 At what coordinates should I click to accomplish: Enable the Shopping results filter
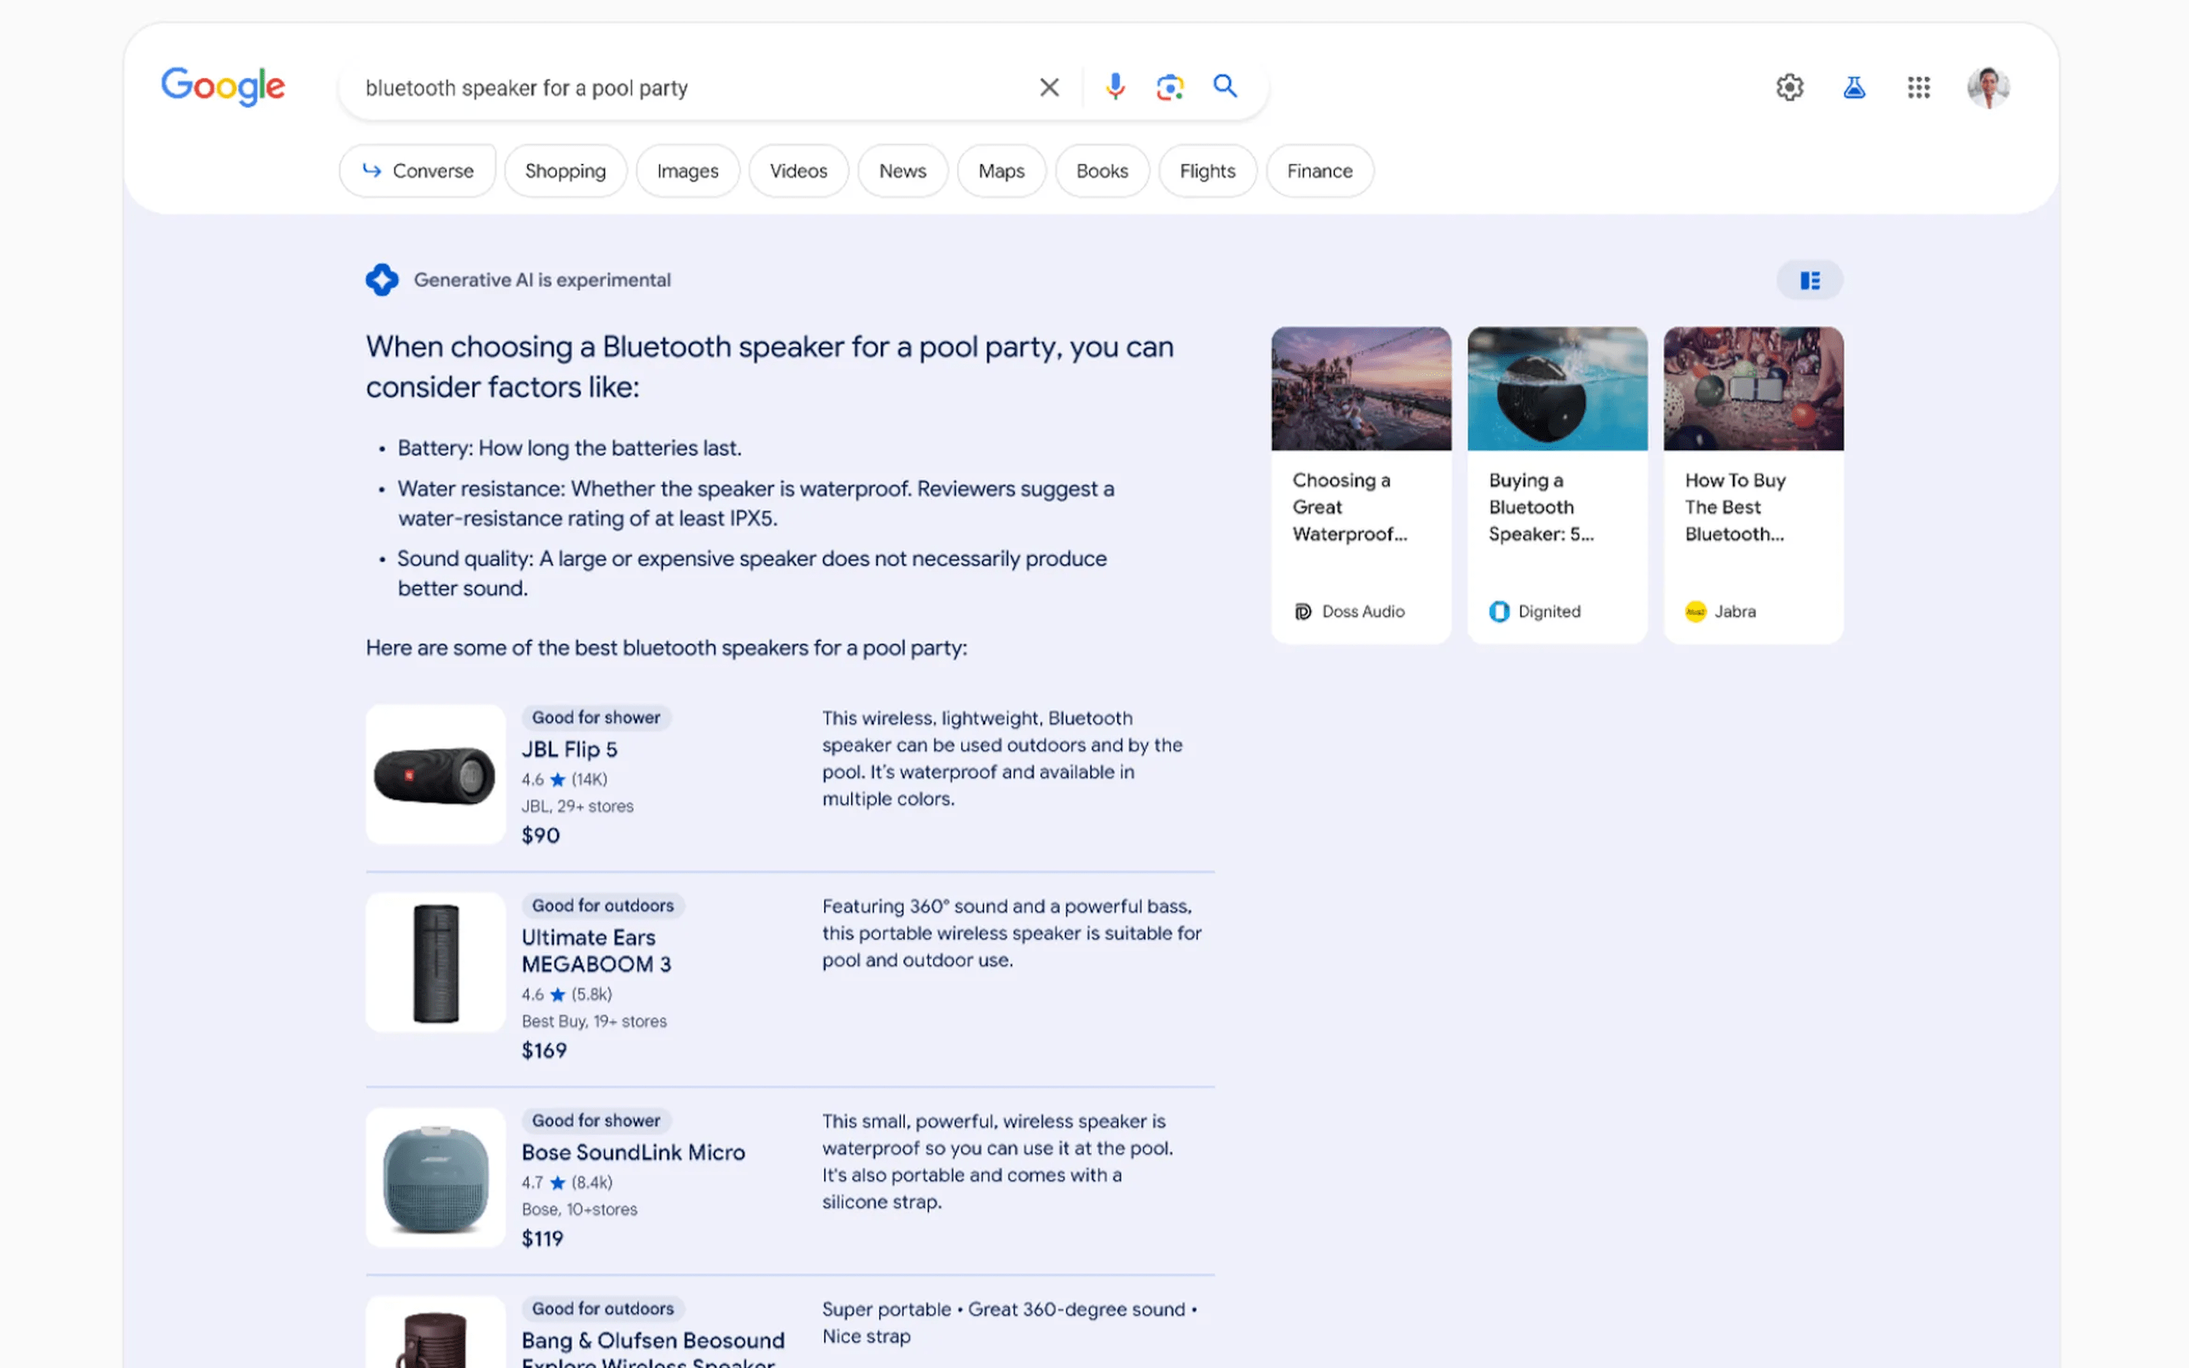[565, 170]
